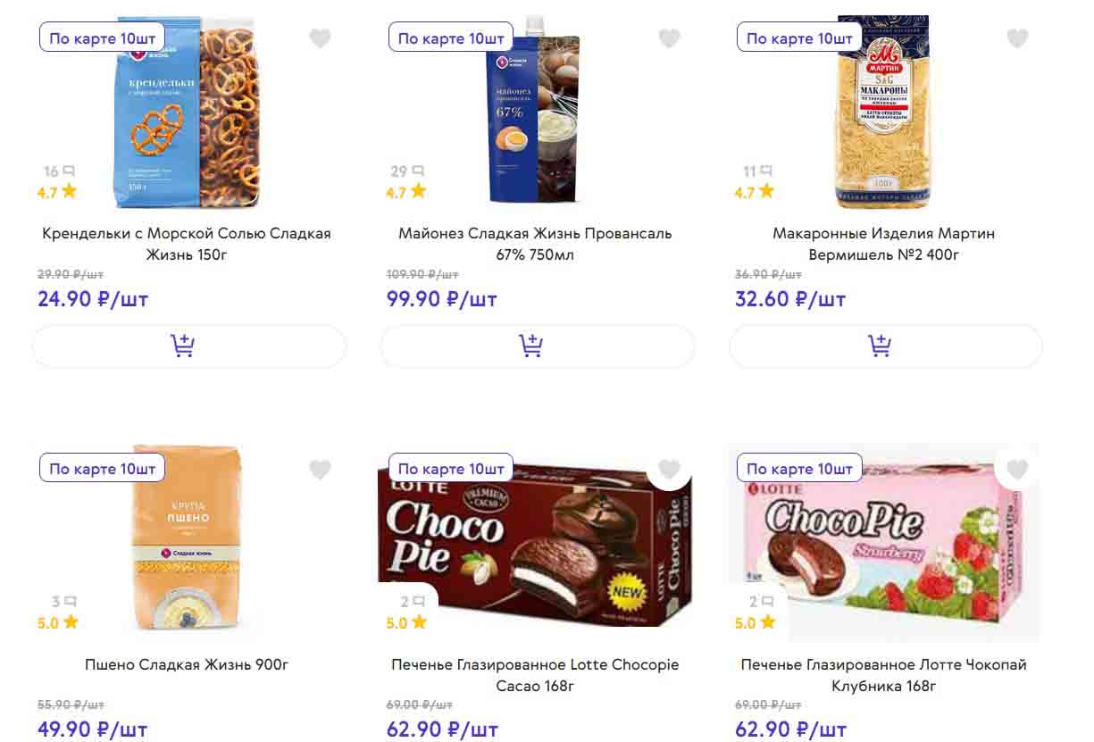View the 29 comments on mayonnaise
The width and height of the screenshot is (1094, 742).
(407, 171)
